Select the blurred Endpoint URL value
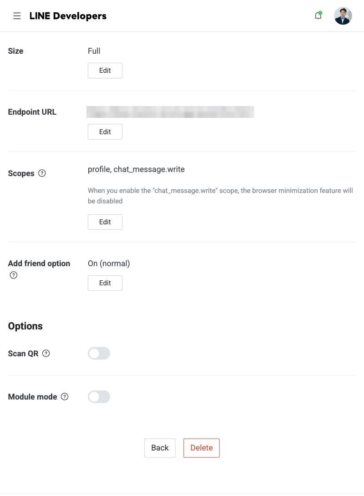This screenshot has width=364, height=496. pyautogui.click(x=170, y=112)
